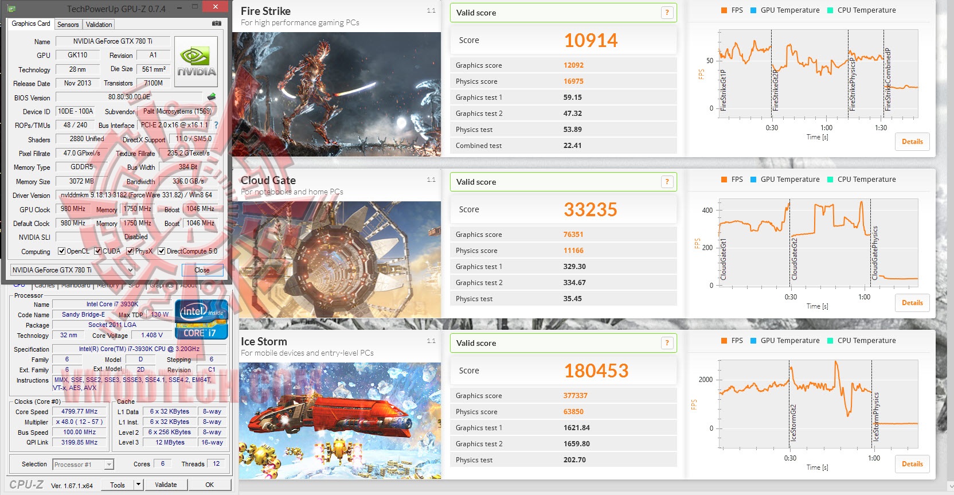Click the Fire Strike title heading
954x495 pixels.
[265, 11]
